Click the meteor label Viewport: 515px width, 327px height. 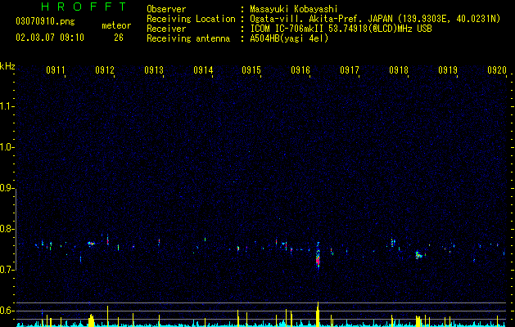click(116, 25)
